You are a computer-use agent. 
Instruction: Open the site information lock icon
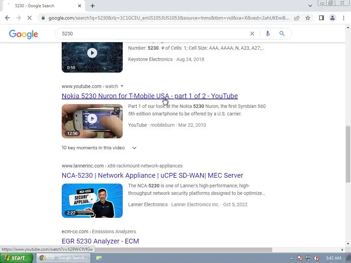coord(43,18)
